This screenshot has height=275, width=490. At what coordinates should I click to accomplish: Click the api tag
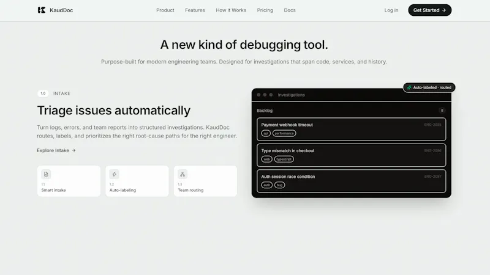(266, 133)
